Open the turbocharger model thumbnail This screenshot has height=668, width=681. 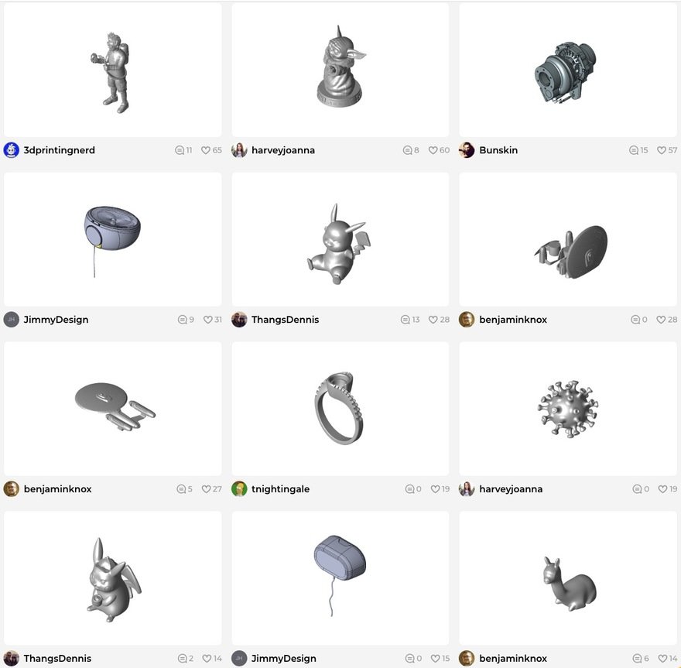(568, 70)
